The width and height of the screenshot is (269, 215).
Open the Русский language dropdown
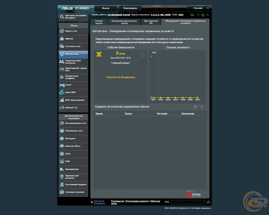coord(199,8)
